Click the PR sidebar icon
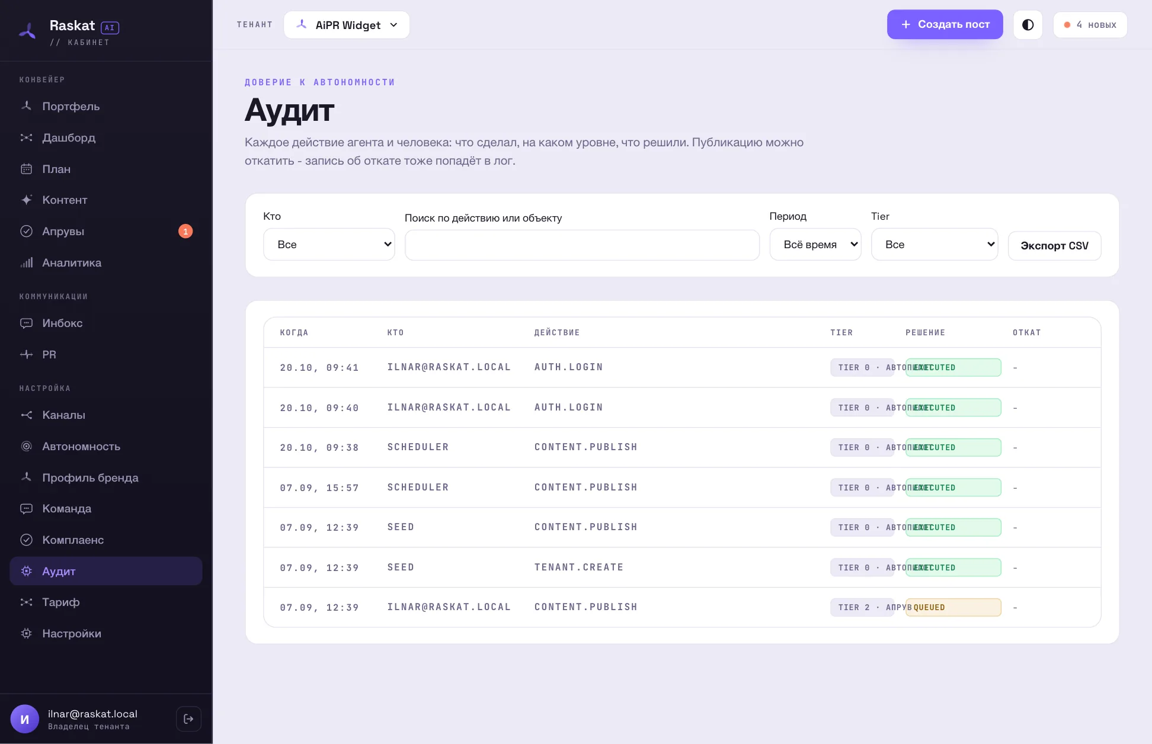 click(x=26, y=354)
